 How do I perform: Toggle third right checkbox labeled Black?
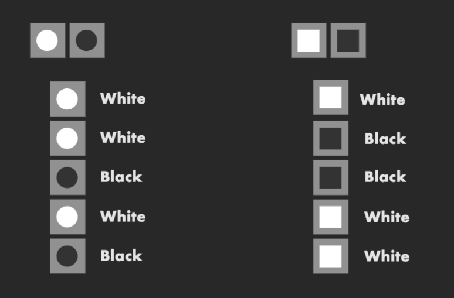click(x=331, y=177)
